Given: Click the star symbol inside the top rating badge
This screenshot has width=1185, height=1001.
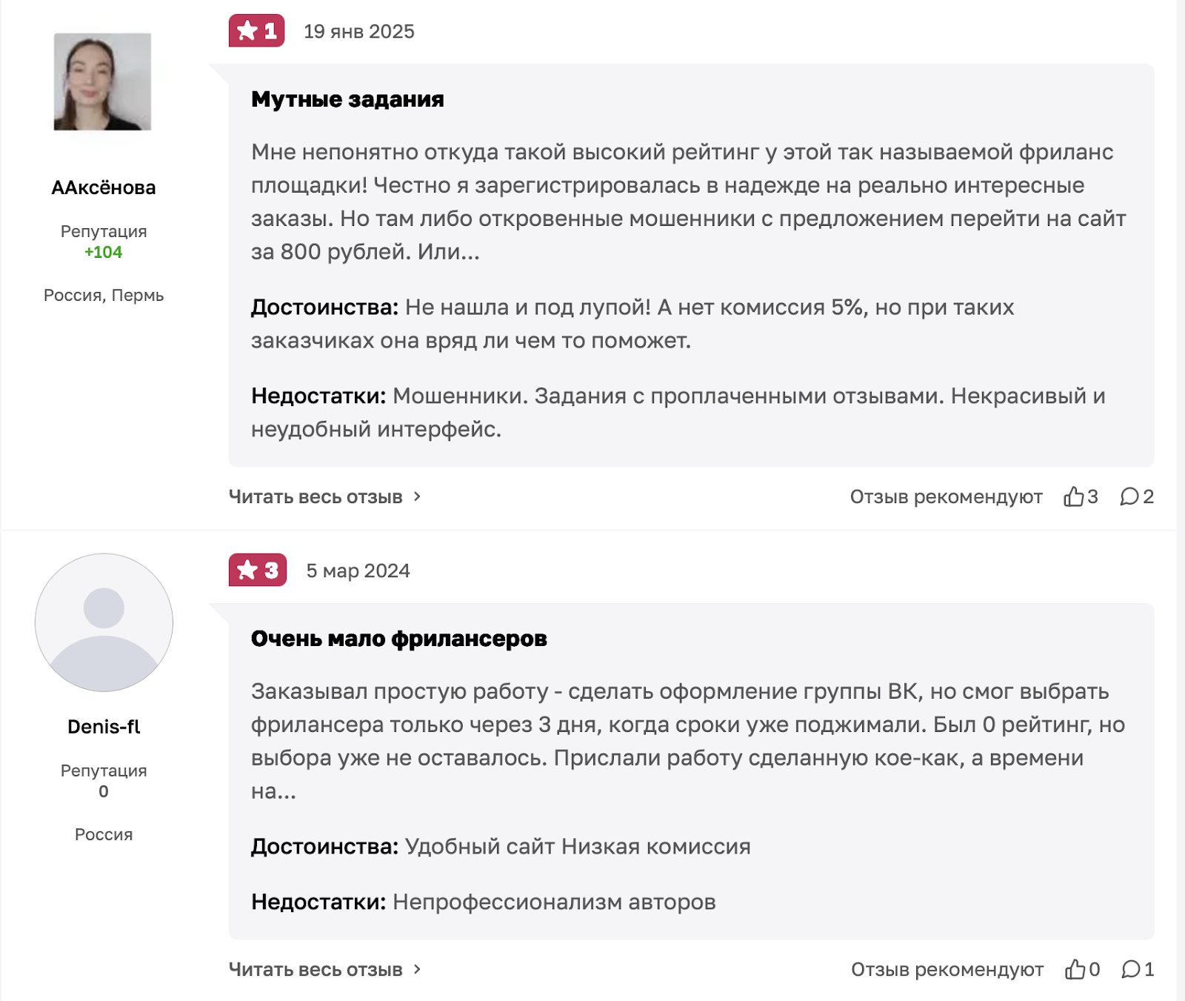Looking at the screenshot, I should 247,30.
